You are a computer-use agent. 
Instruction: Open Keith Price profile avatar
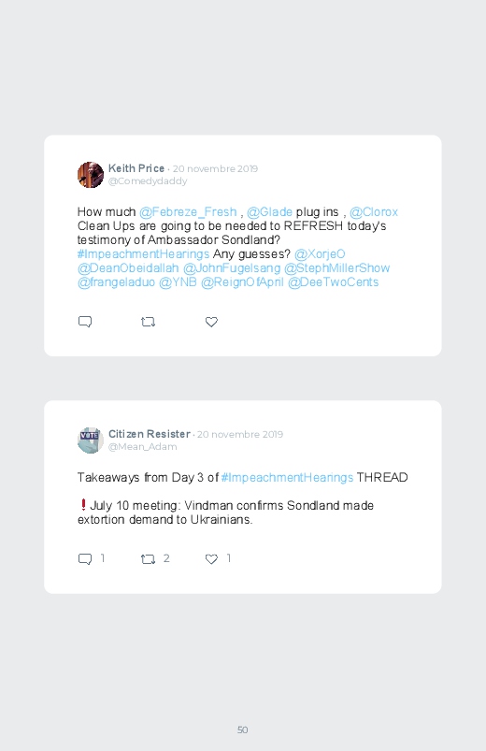point(91,175)
